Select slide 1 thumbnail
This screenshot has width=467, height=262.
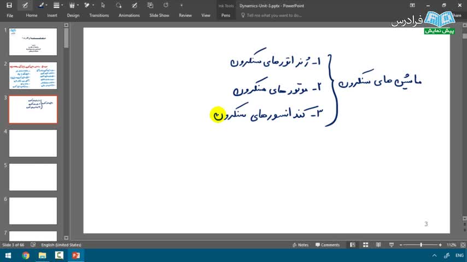[x=33, y=42]
